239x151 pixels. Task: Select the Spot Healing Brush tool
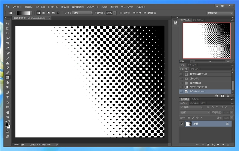pos(7,53)
